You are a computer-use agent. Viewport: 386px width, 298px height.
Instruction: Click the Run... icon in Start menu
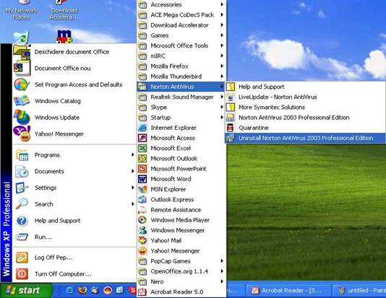22,237
